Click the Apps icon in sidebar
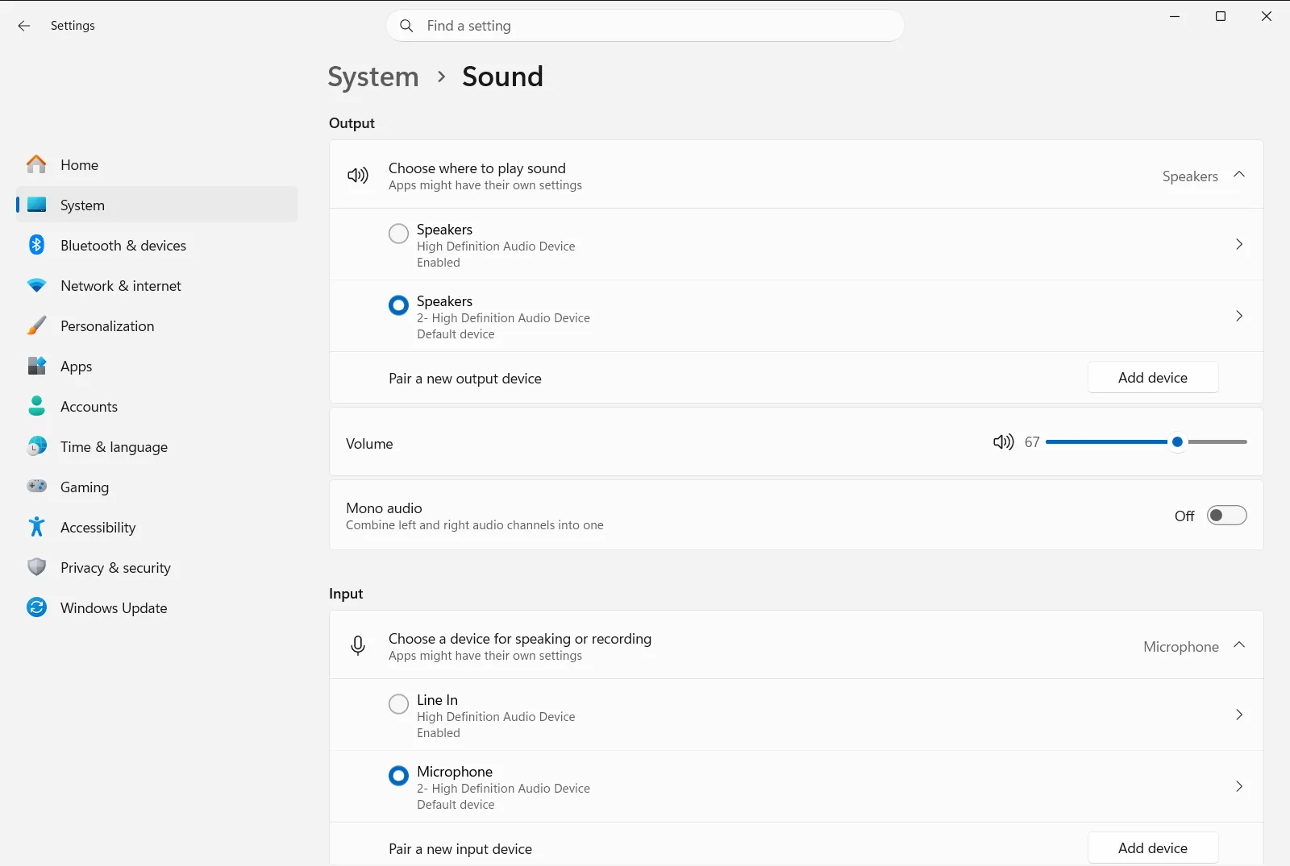 (x=36, y=366)
